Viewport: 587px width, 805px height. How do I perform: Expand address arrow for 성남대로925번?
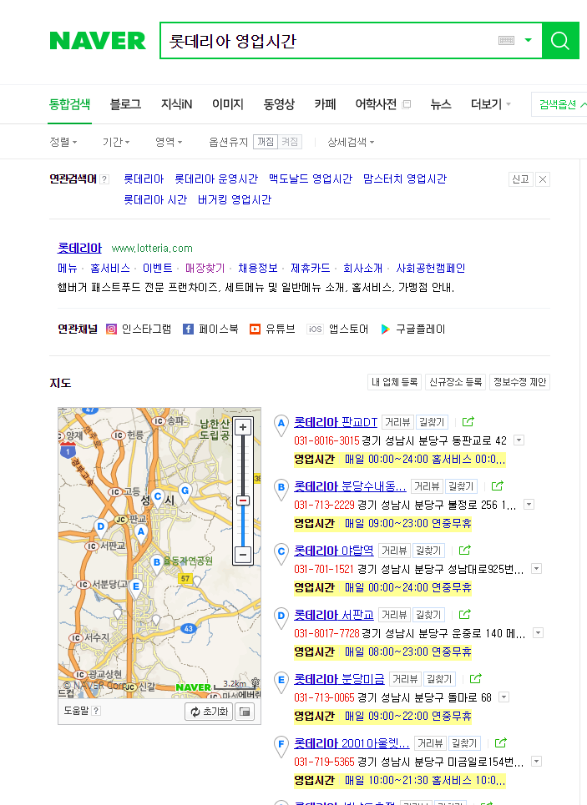coord(537,568)
